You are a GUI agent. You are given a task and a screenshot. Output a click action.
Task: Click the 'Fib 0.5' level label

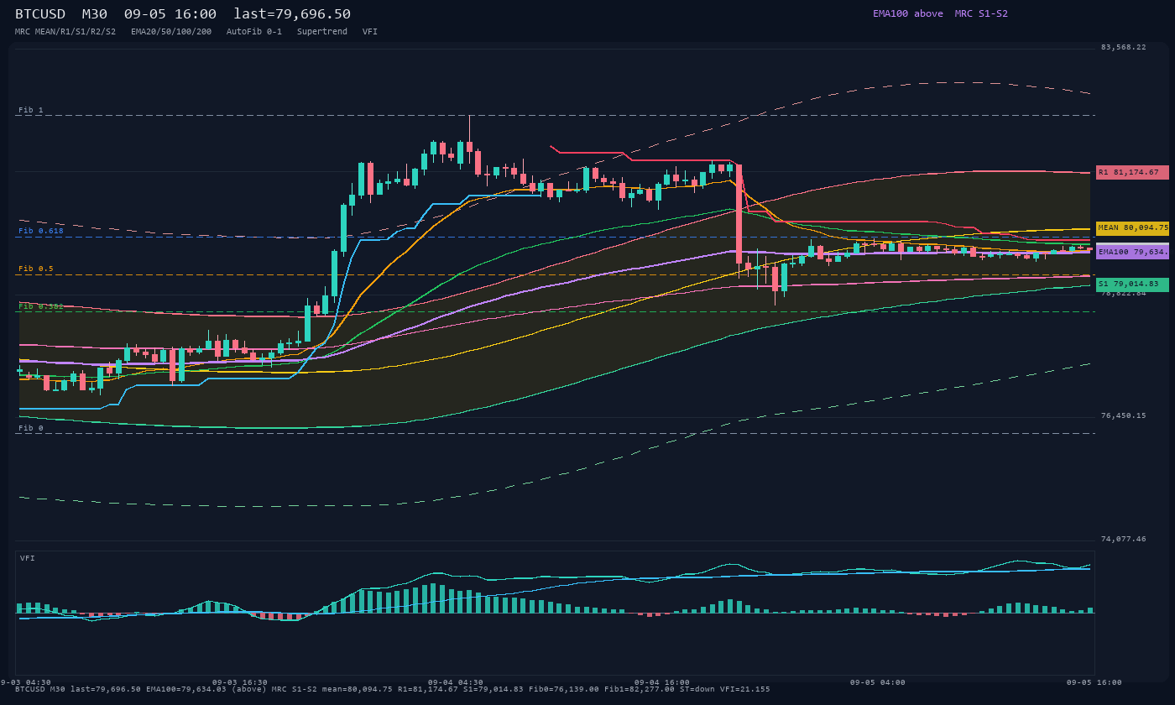[x=36, y=269]
